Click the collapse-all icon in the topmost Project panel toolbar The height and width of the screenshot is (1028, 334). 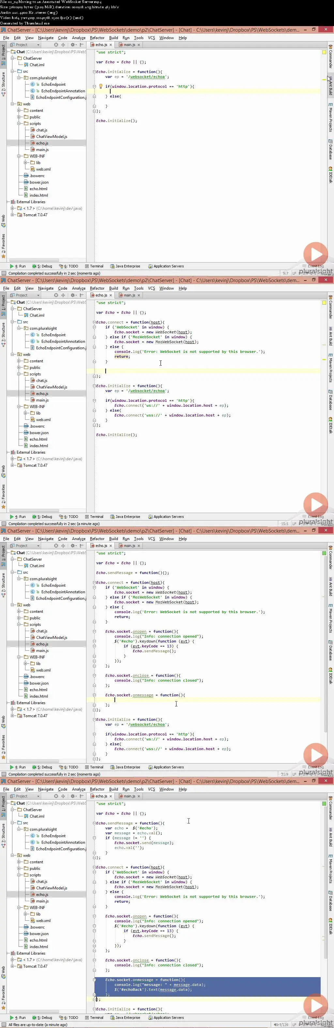[63, 45]
